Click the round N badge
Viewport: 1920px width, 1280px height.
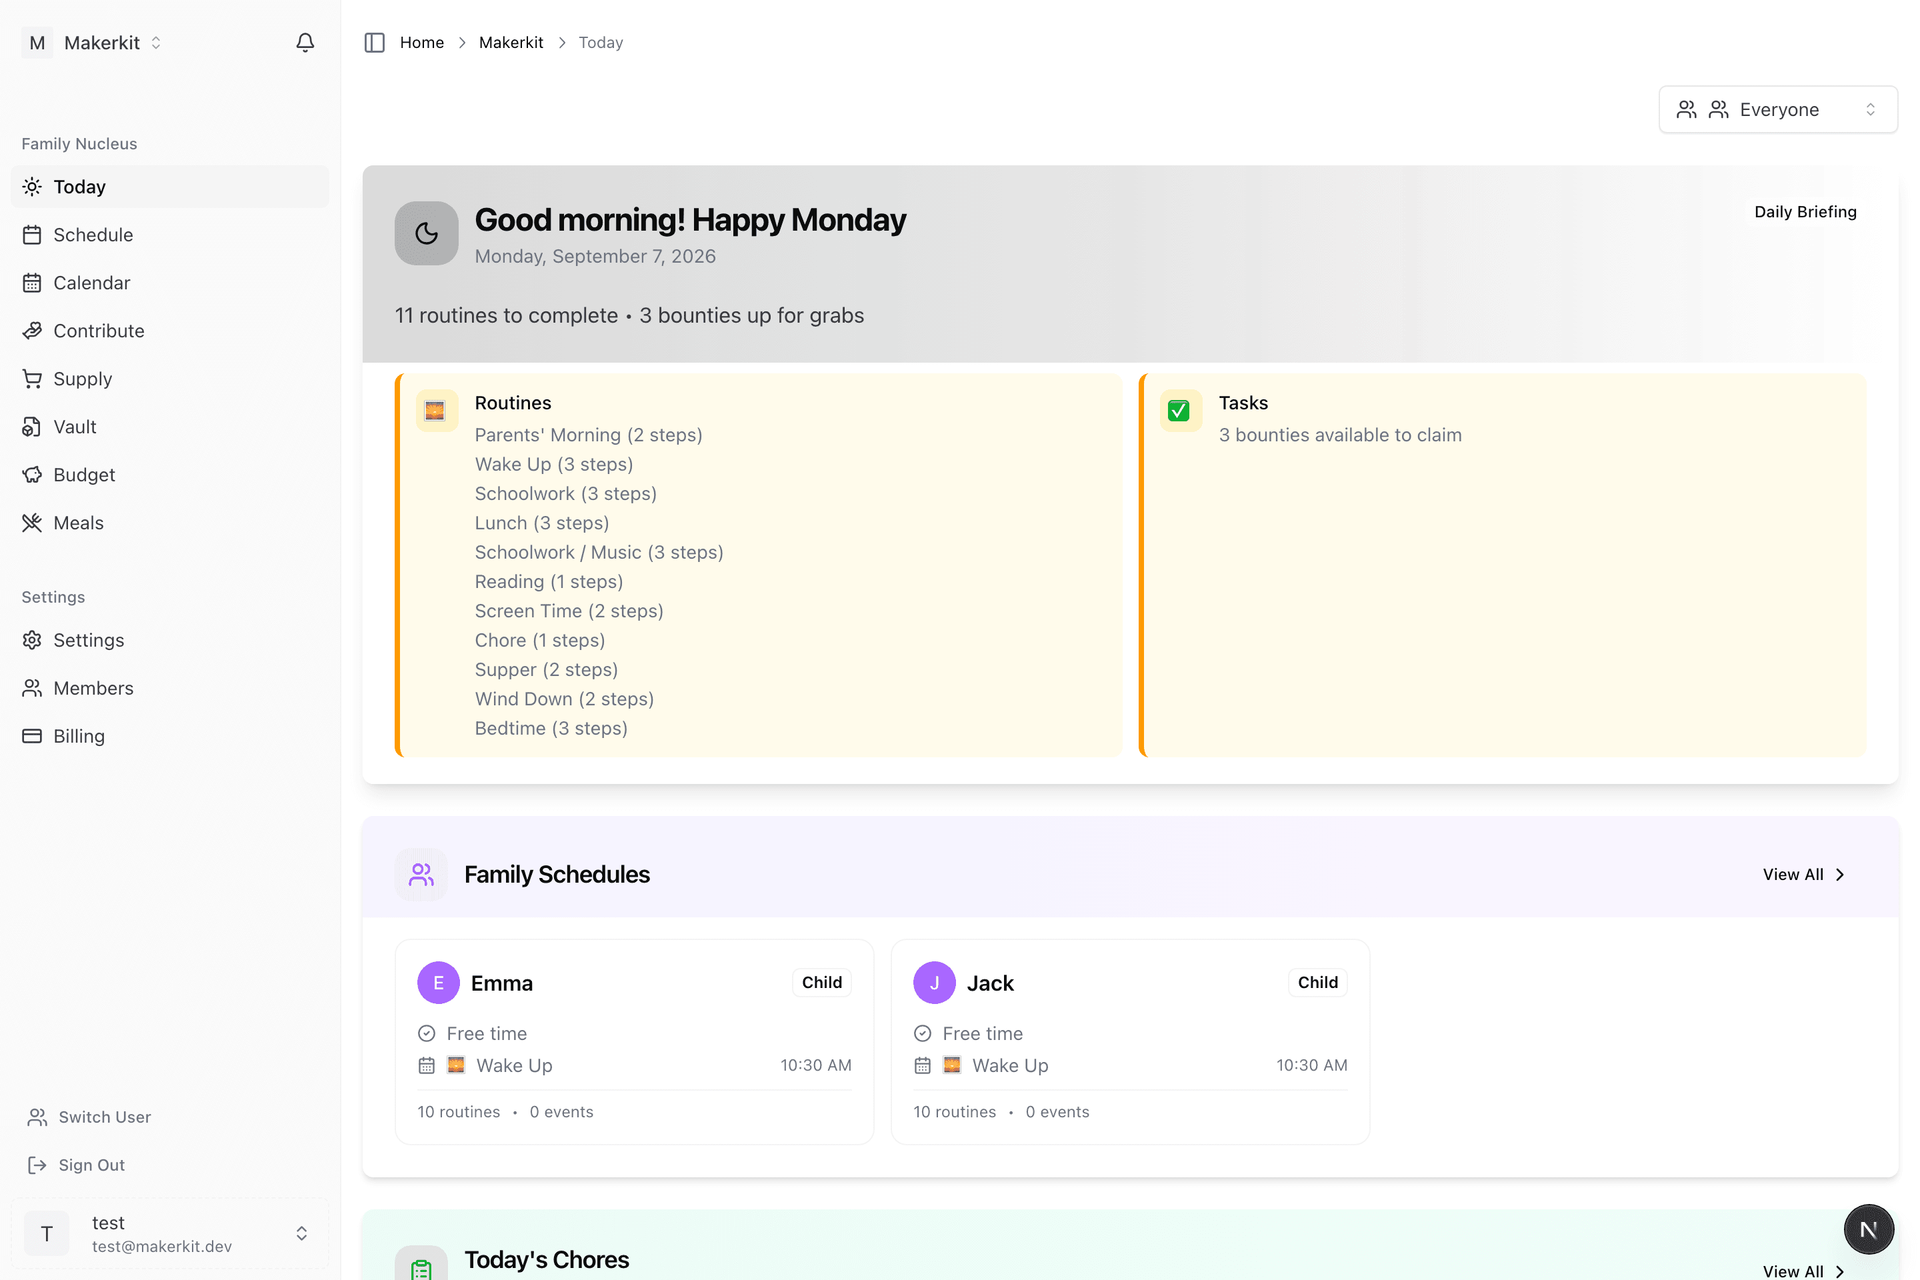(1869, 1229)
